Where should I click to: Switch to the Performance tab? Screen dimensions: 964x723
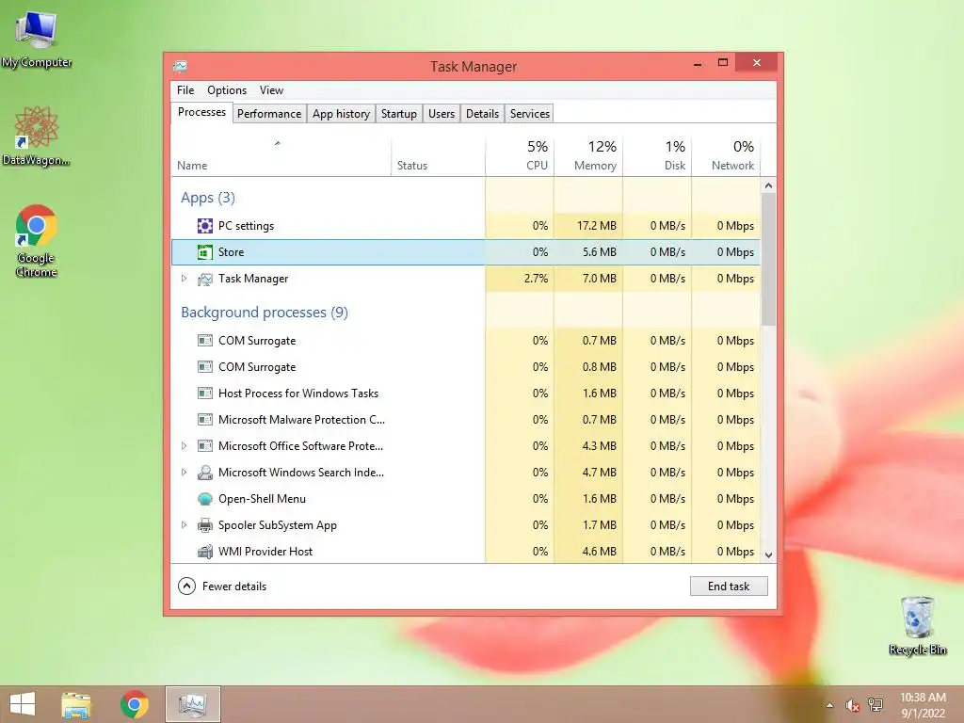point(269,114)
